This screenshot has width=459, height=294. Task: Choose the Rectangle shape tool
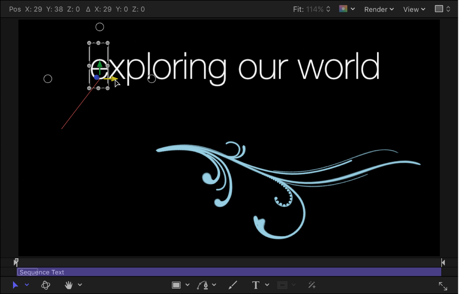(176, 285)
